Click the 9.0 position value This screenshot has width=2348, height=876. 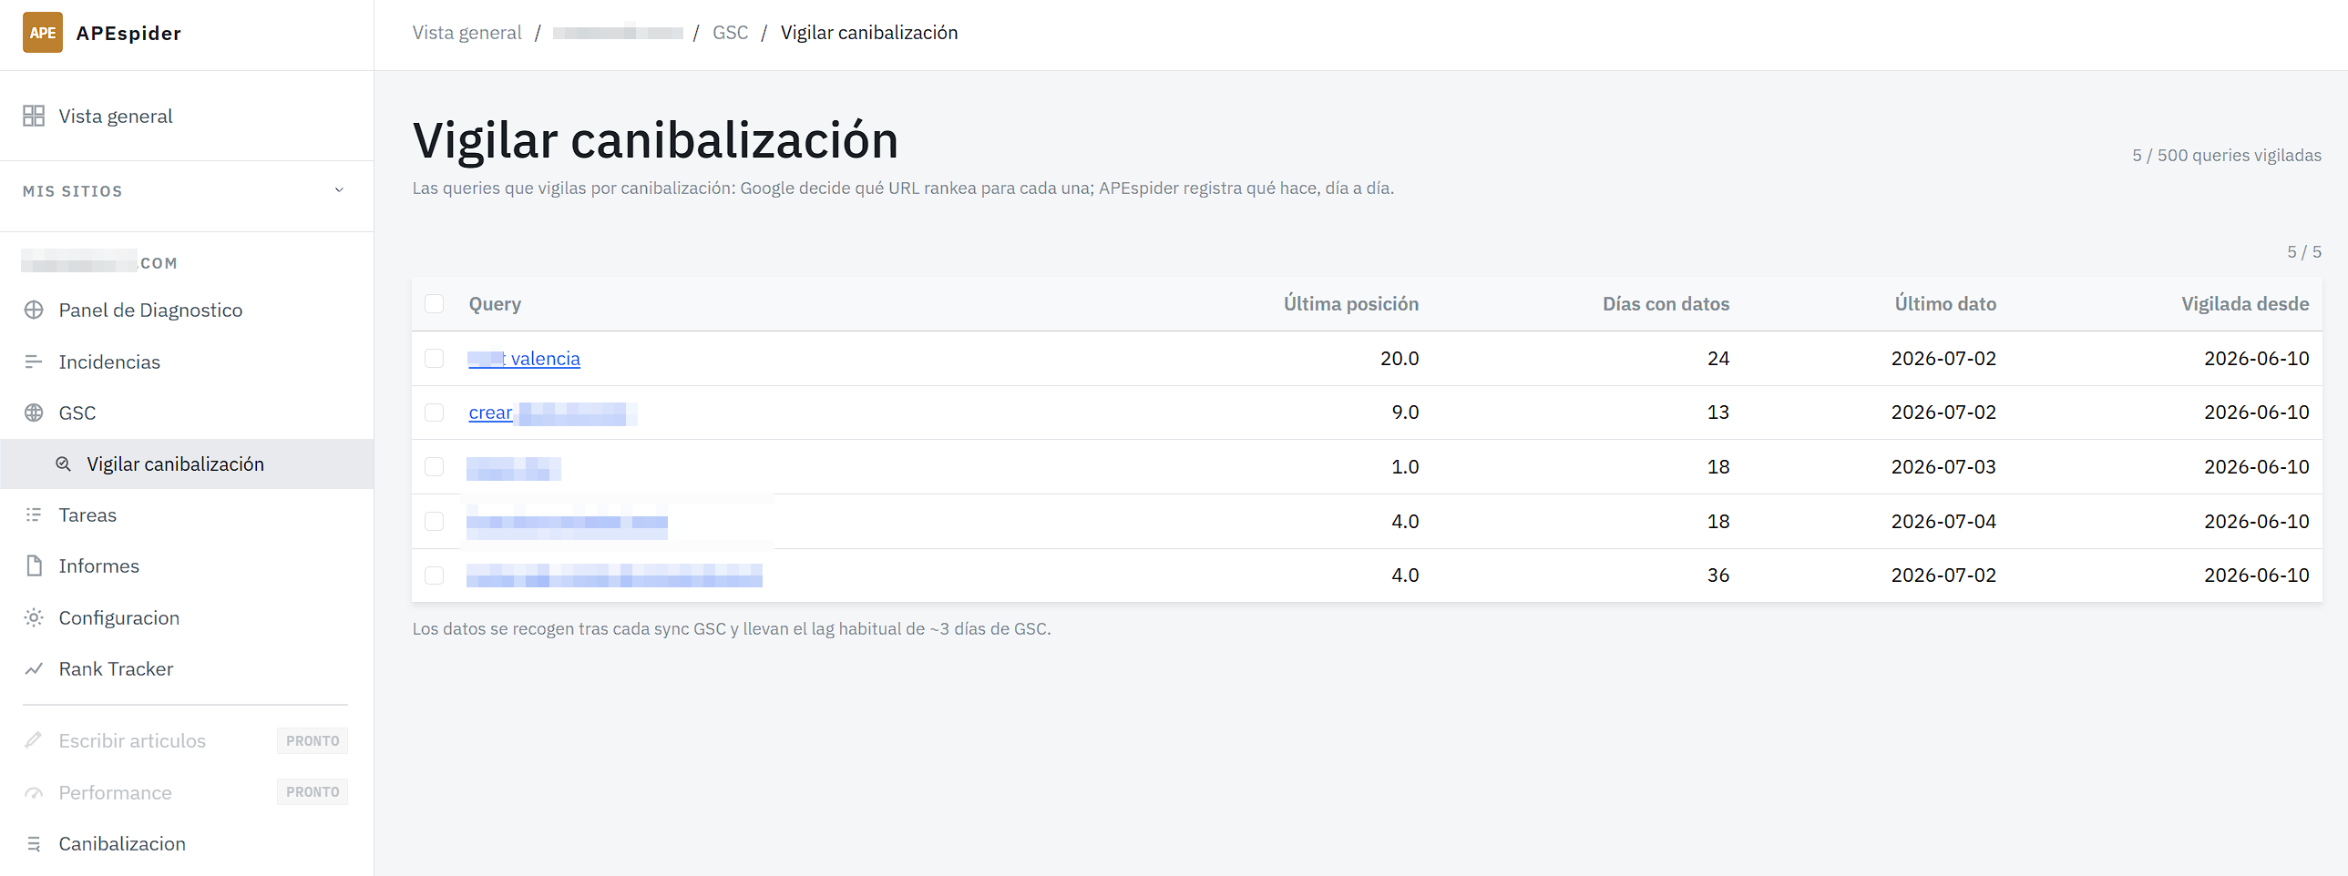pyautogui.click(x=1405, y=412)
